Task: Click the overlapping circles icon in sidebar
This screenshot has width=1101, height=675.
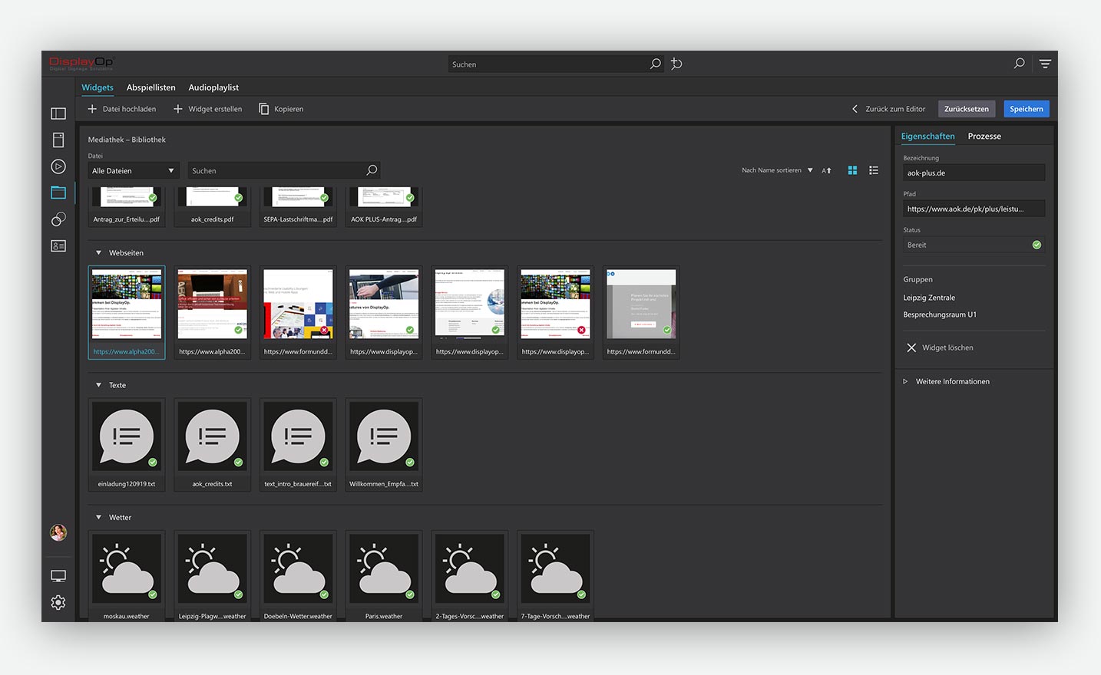Action: [58, 219]
